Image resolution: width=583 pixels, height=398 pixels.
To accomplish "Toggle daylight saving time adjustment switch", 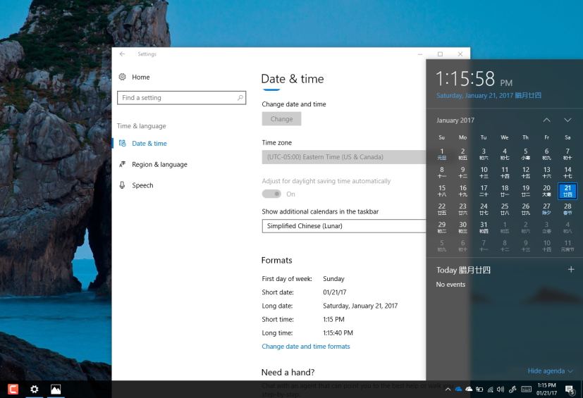I will [271, 194].
